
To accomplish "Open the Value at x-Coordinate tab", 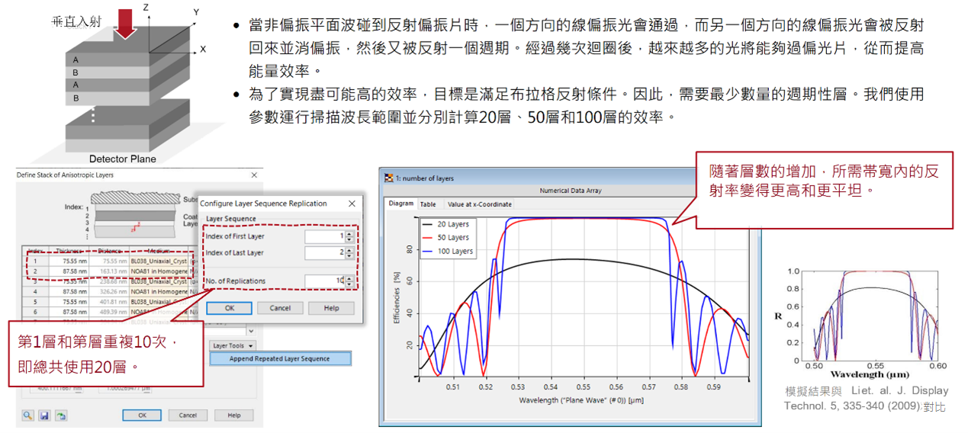I will pyautogui.click(x=479, y=204).
